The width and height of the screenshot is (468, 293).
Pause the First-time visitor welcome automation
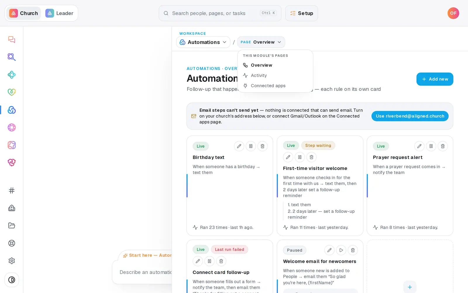300,157
